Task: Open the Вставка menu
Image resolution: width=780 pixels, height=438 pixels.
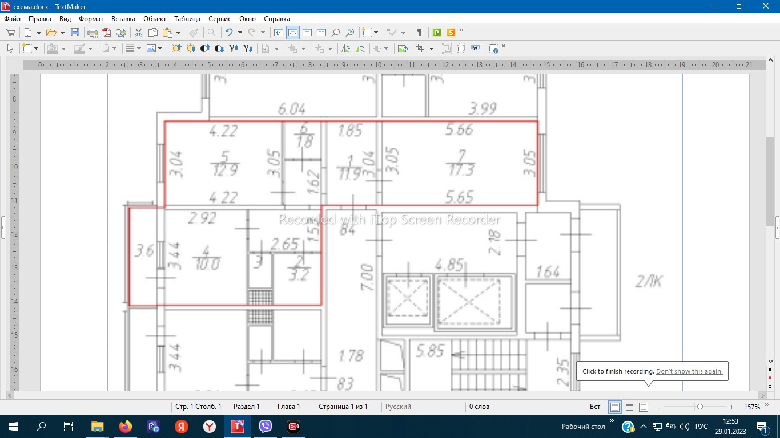Action: [x=123, y=19]
